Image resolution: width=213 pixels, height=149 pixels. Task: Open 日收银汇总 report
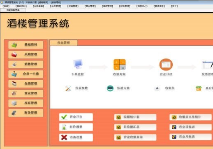135,127
